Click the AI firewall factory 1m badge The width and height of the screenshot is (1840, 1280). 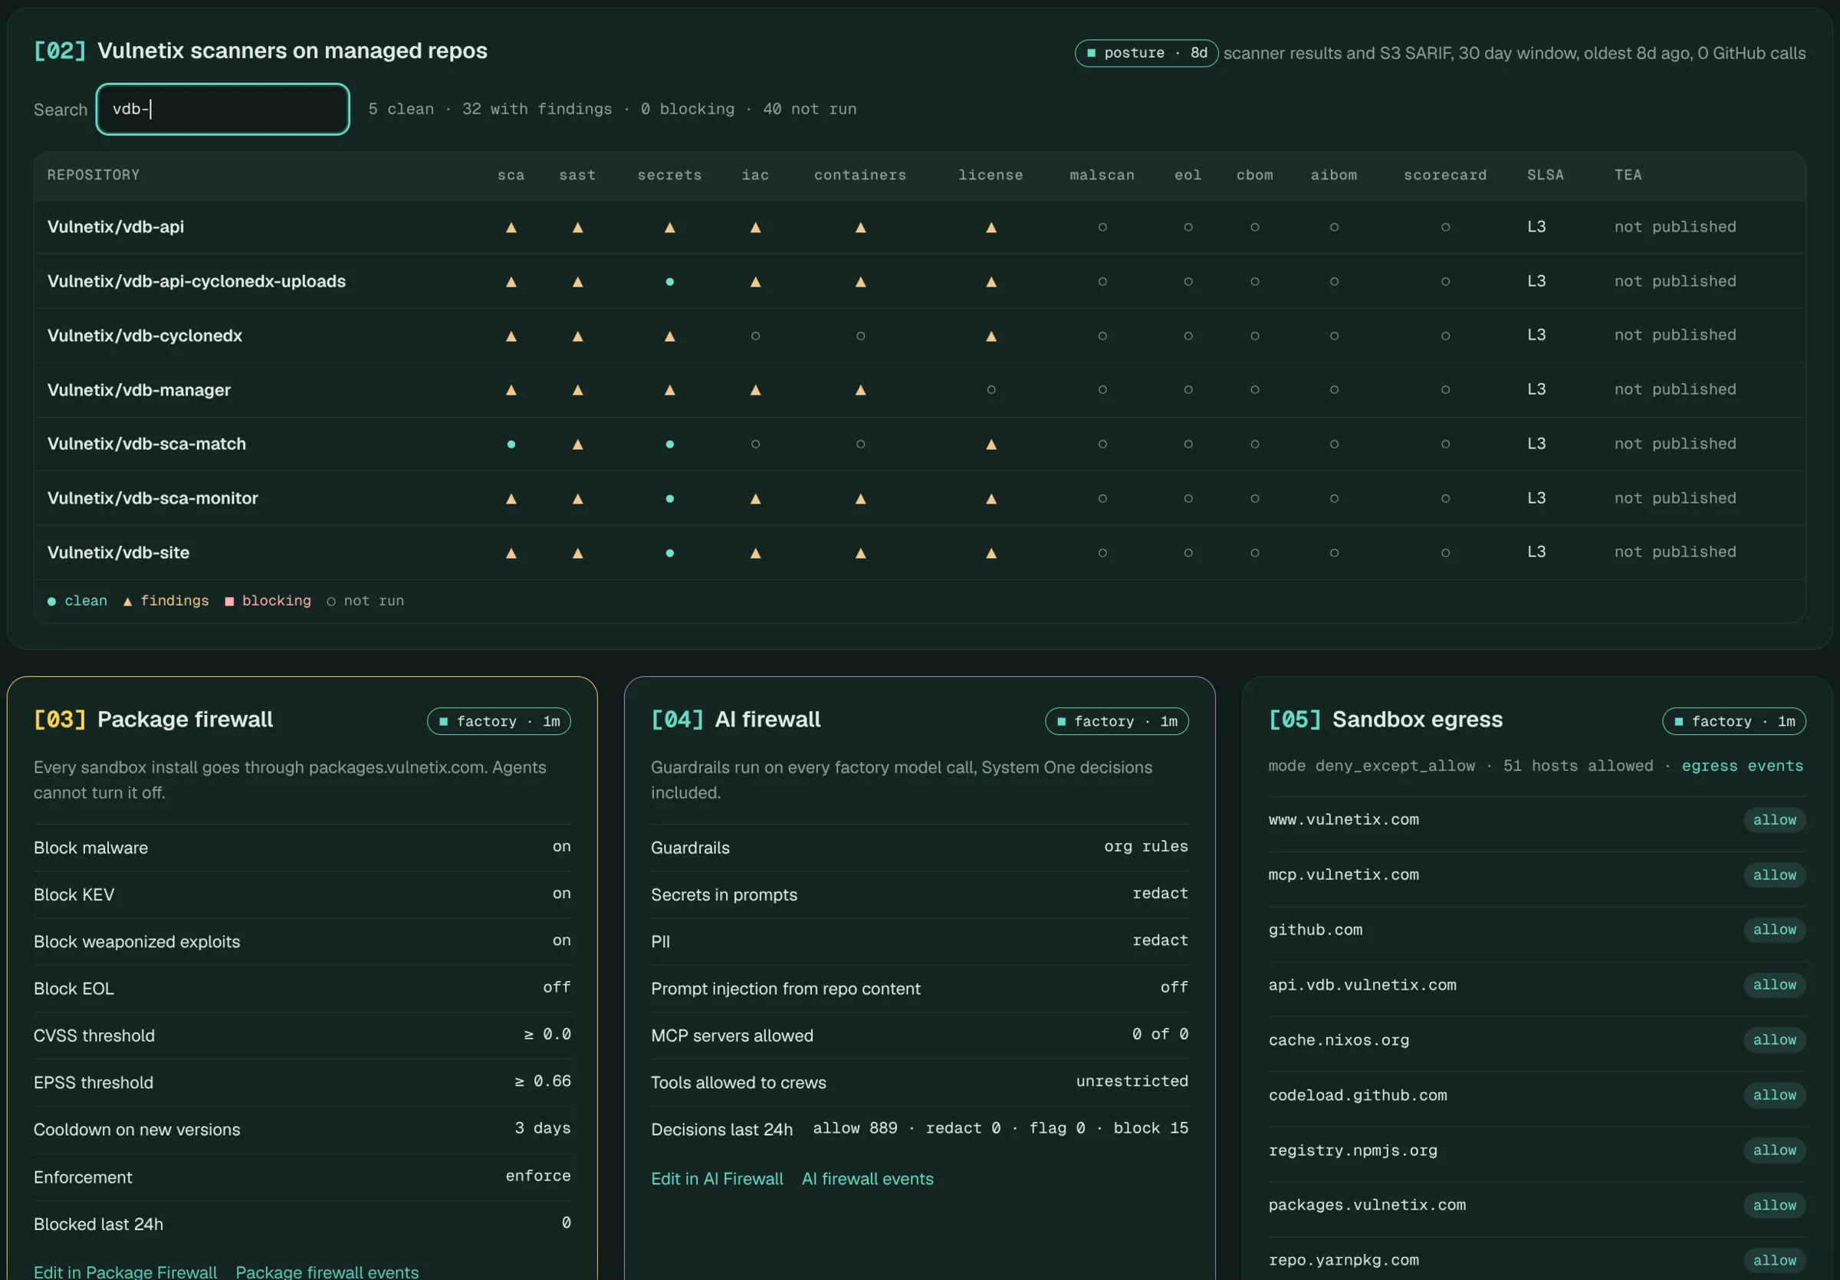click(1117, 722)
